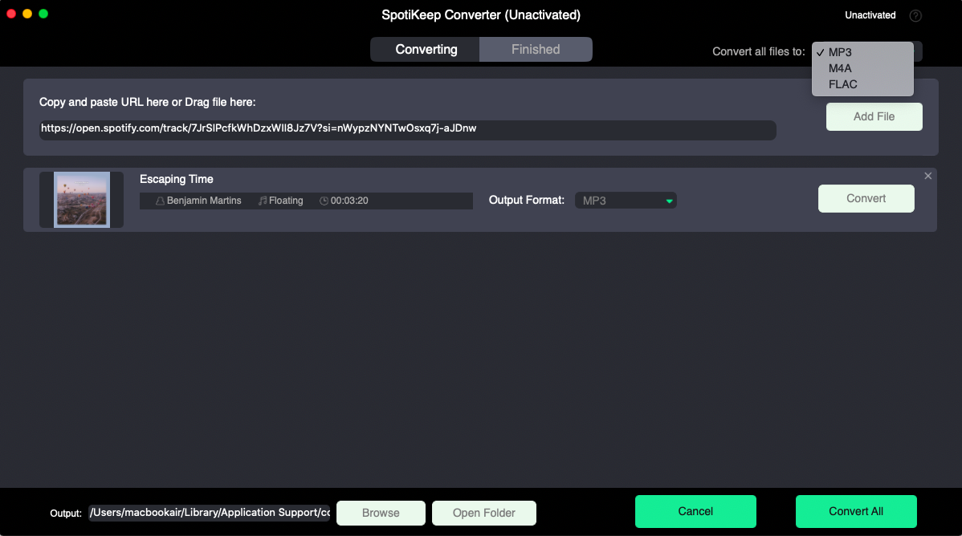Click the Output path text field

(210, 513)
